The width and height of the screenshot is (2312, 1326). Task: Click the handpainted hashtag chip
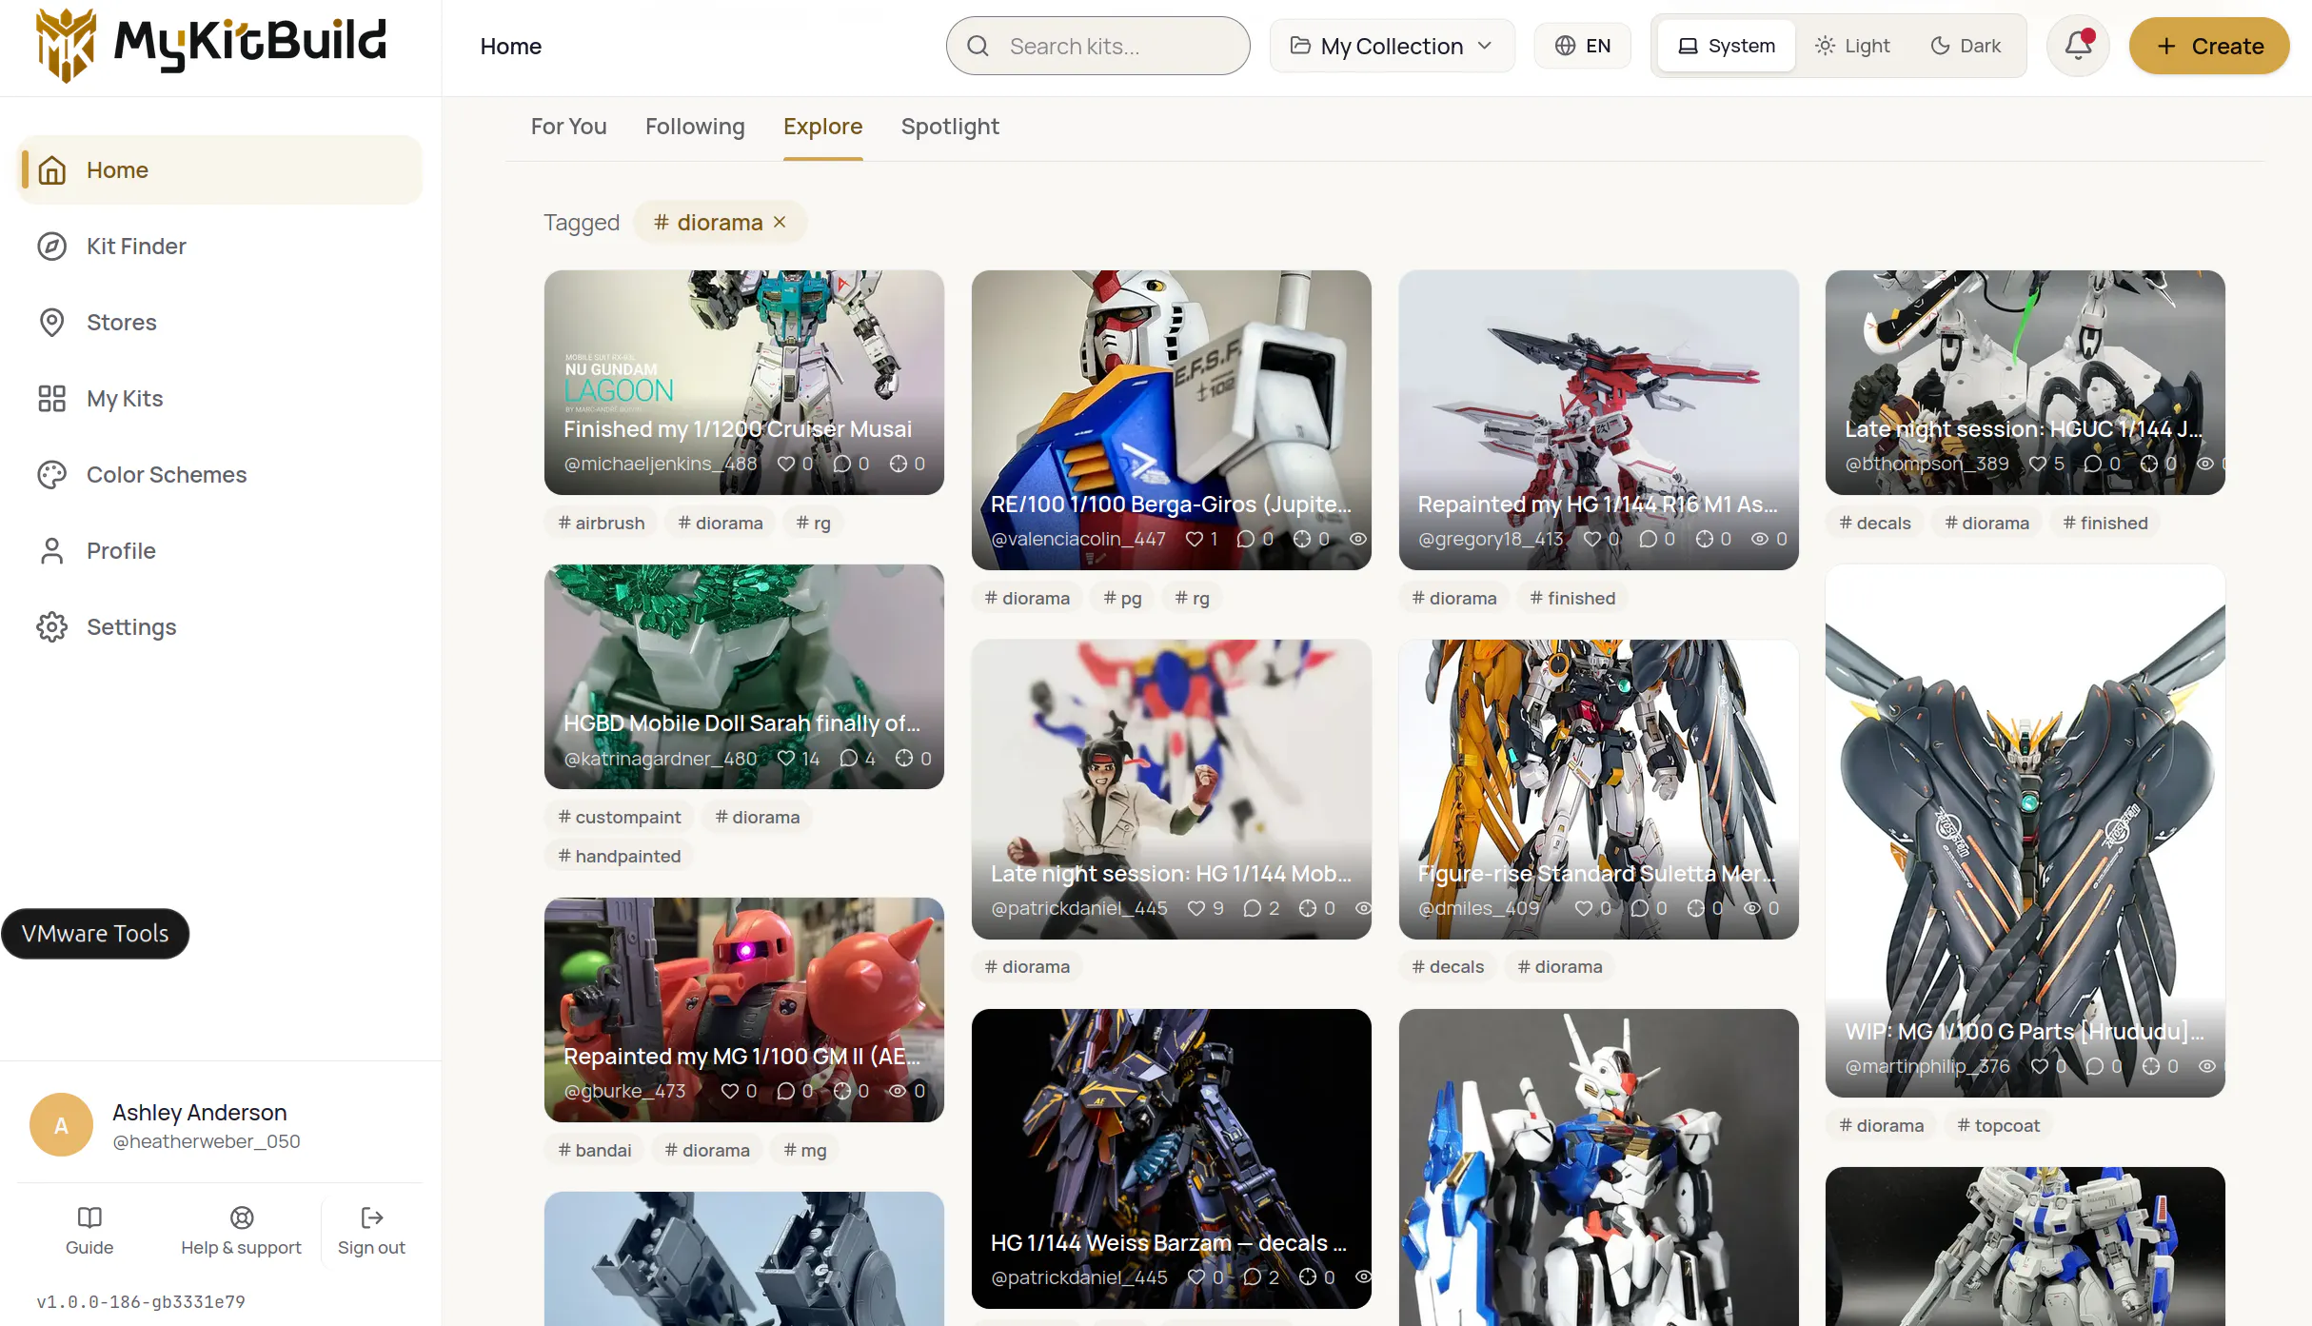(x=620, y=857)
